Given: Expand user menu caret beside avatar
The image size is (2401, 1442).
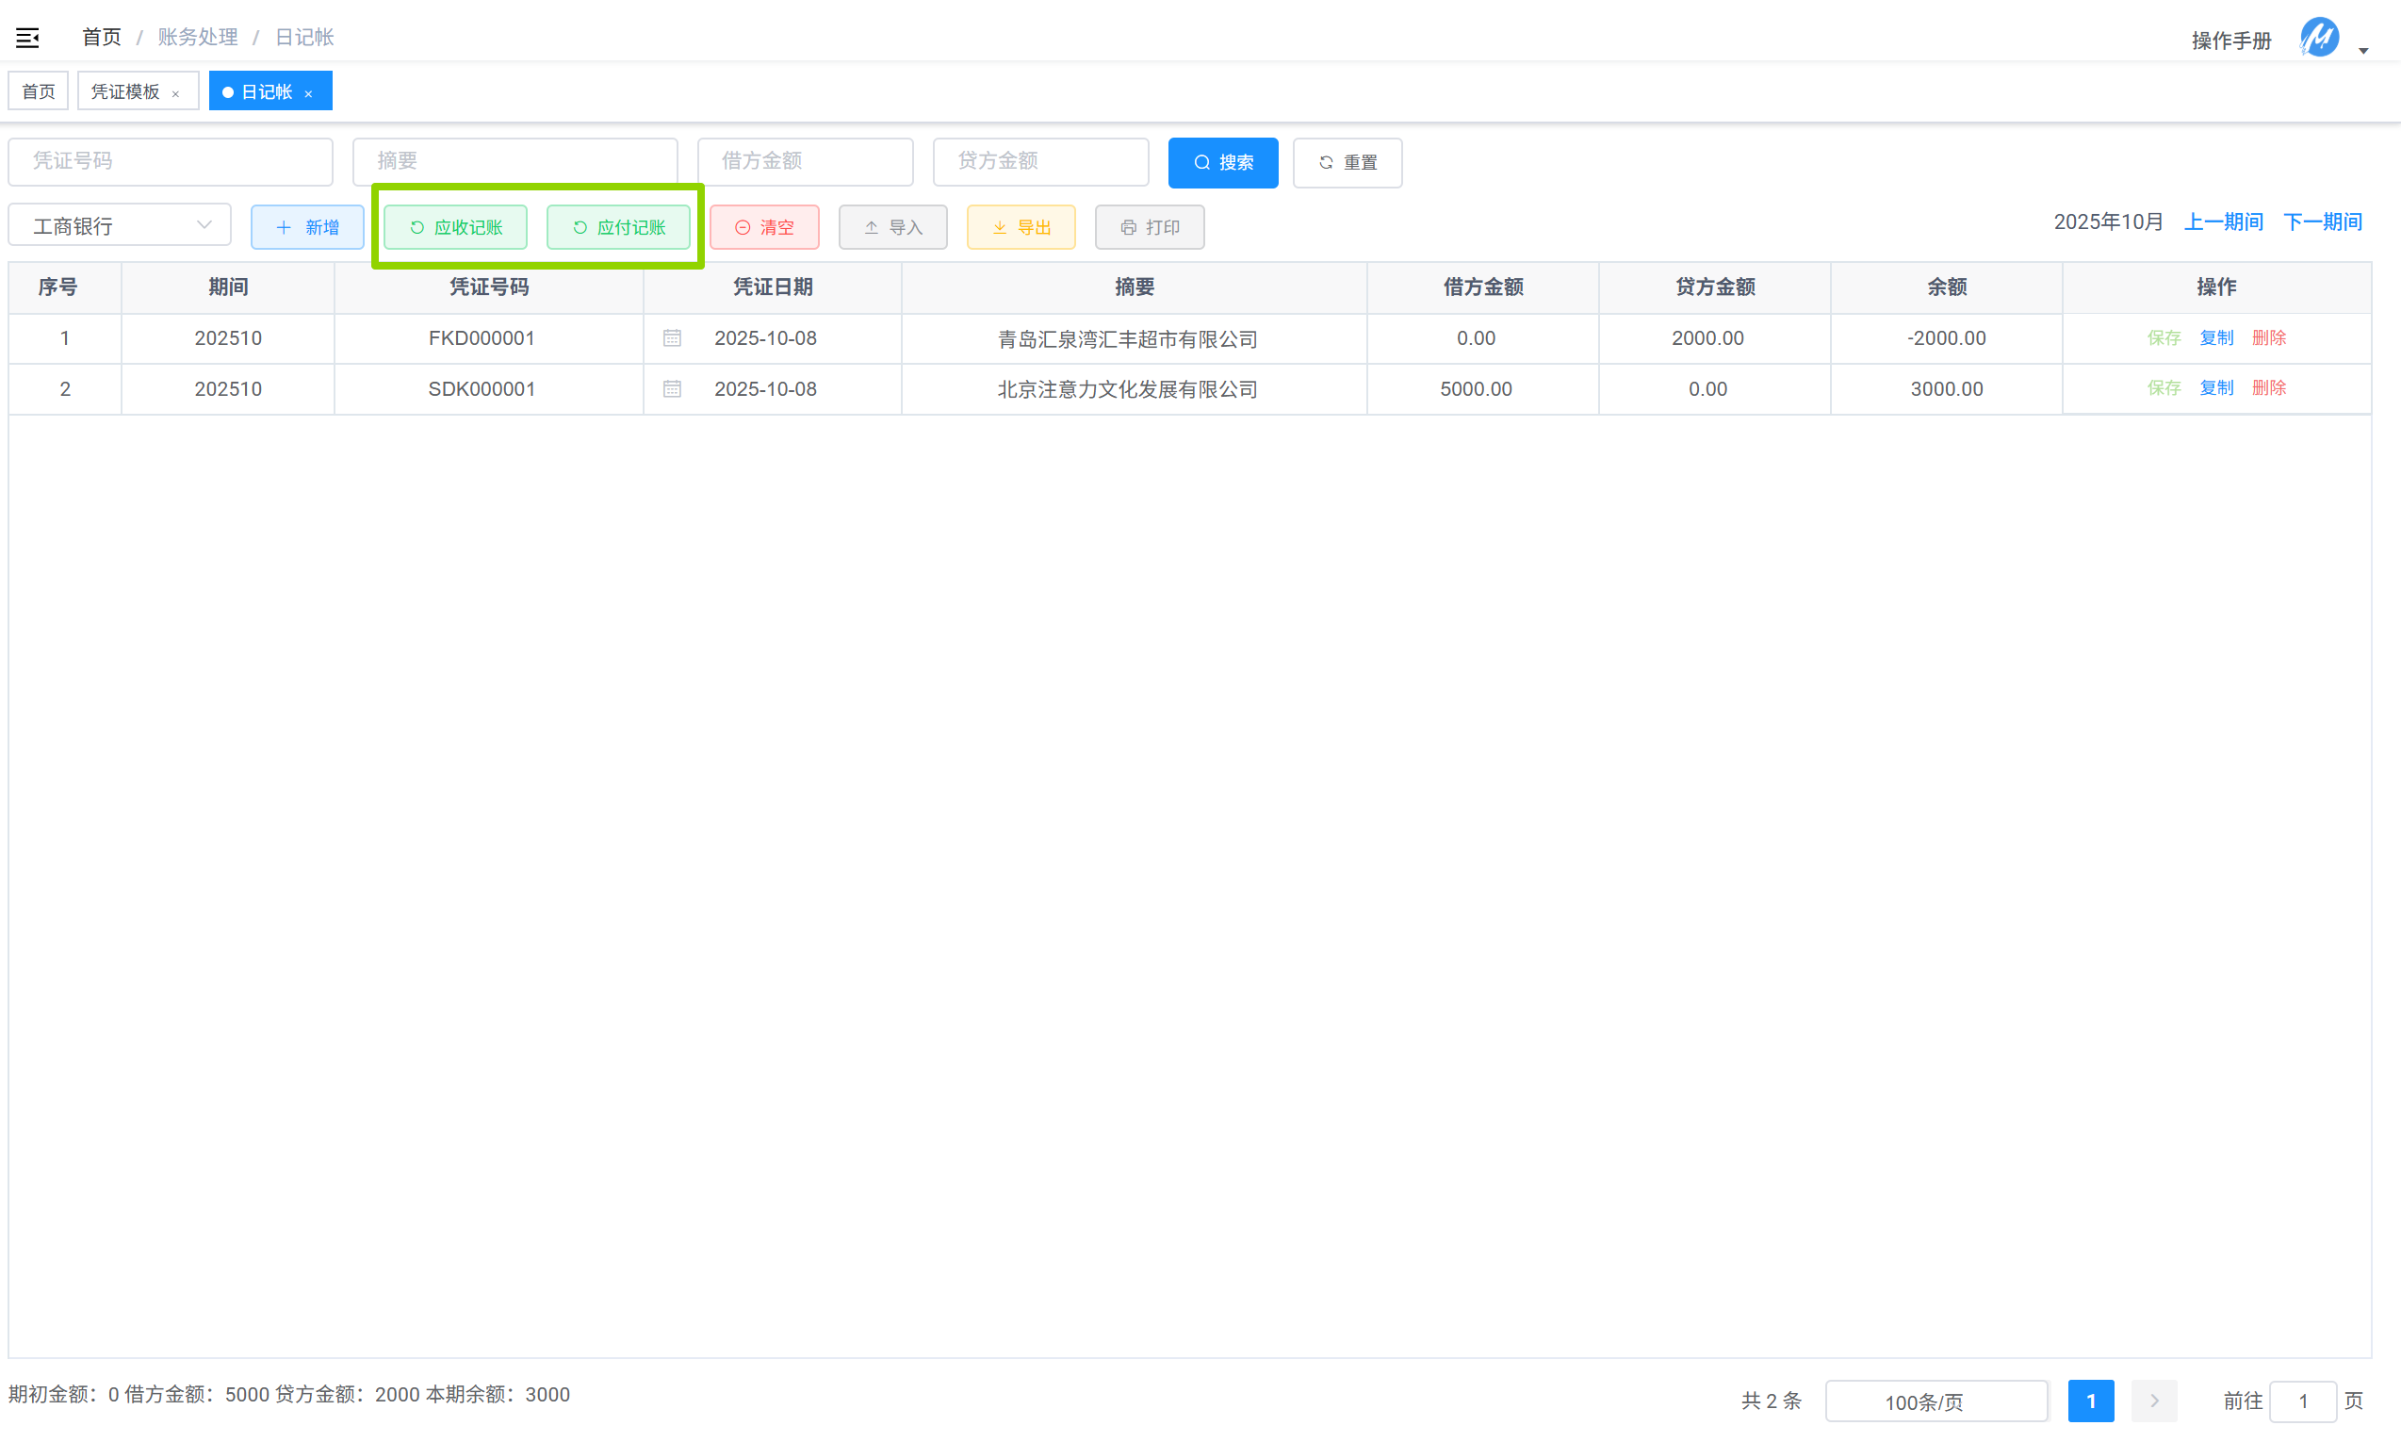Looking at the screenshot, I should [x=2364, y=50].
